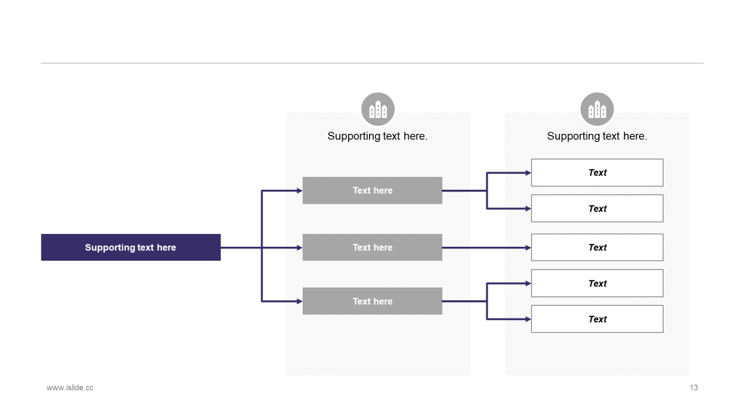This screenshot has width=745, height=419.
Task: Select the purple 'Supporting text here' box
Action: [131, 247]
